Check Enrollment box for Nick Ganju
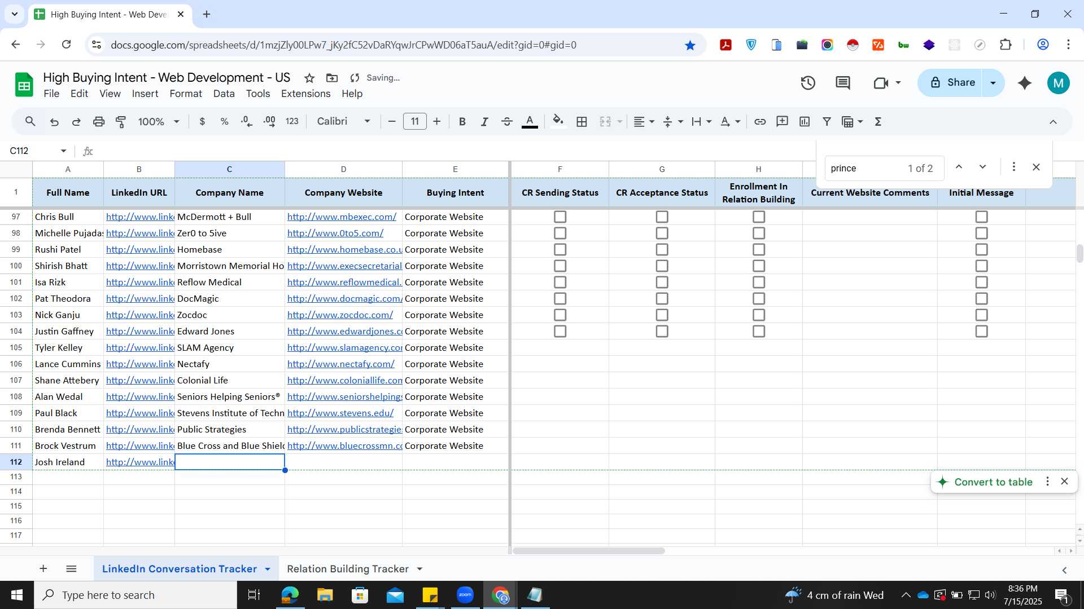Viewport: 1084px width, 609px height. coord(759,315)
